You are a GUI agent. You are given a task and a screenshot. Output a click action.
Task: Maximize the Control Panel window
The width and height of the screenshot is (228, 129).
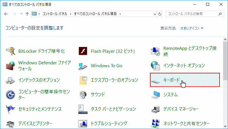tap(208, 5)
